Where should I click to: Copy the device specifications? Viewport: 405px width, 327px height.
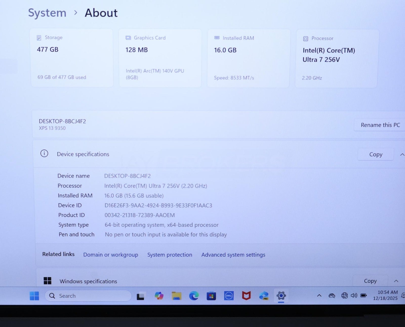click(x=376, y=154)
